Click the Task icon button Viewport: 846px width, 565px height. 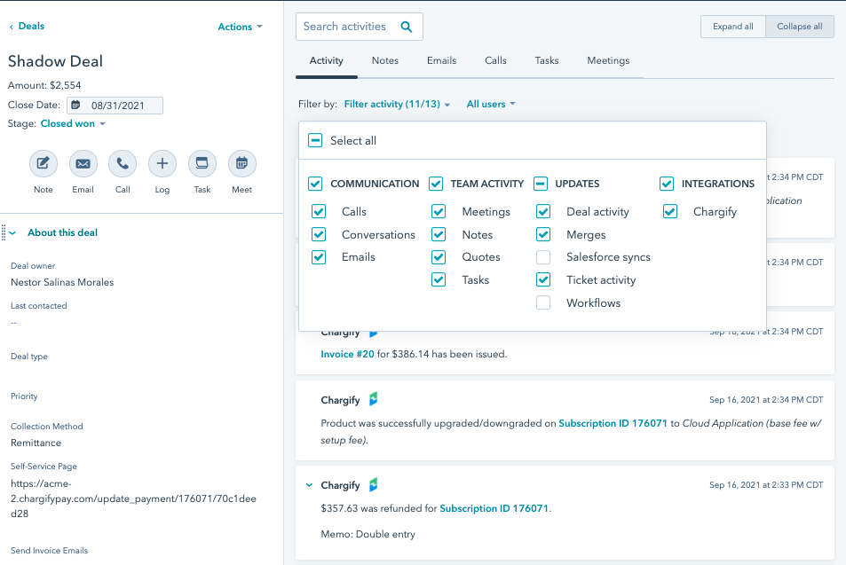[202, 164]
